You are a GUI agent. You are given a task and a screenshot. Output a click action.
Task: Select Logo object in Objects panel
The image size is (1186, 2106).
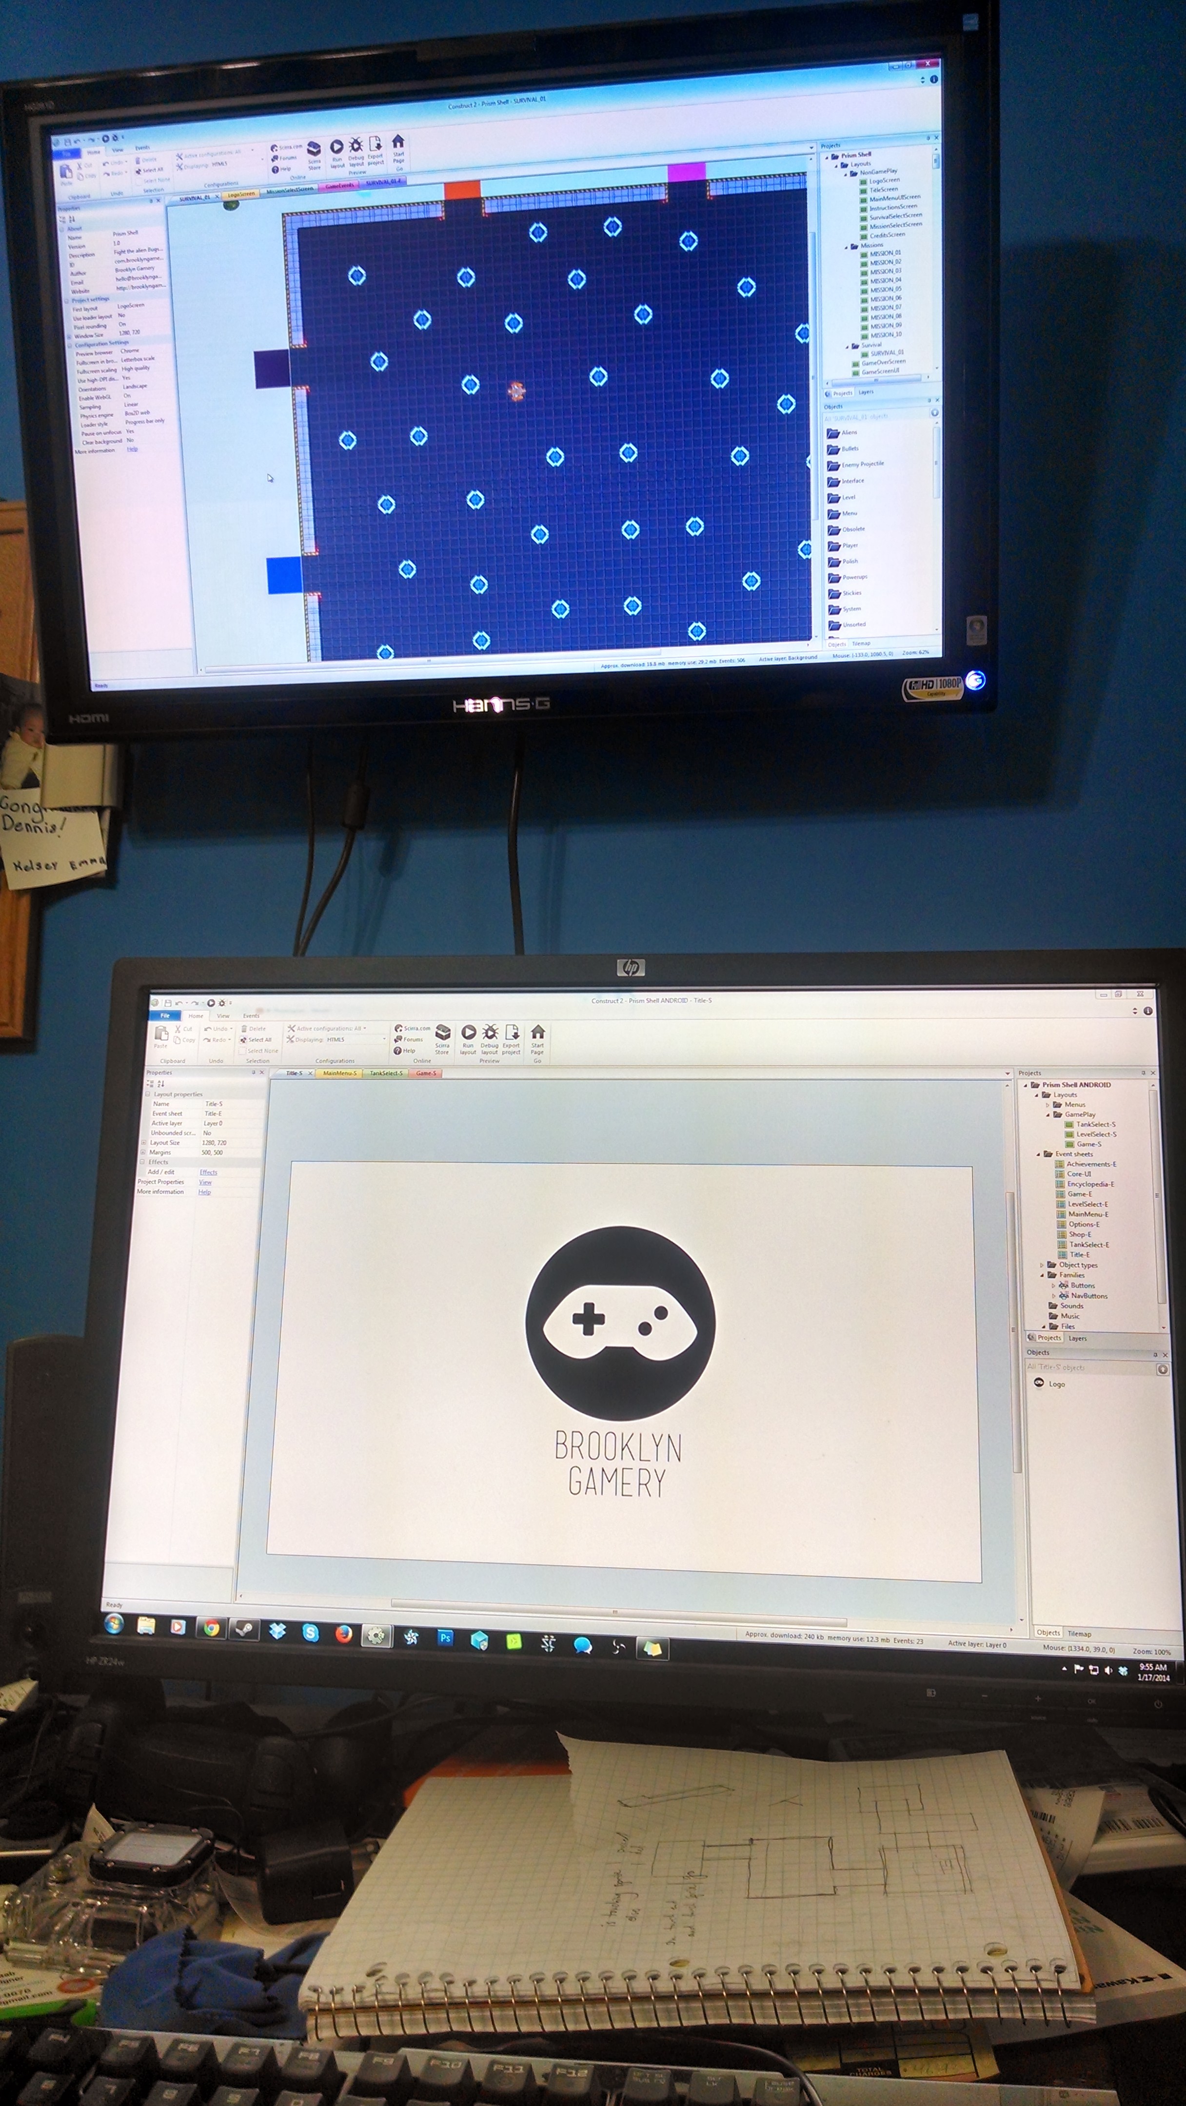point(1049,1384)
